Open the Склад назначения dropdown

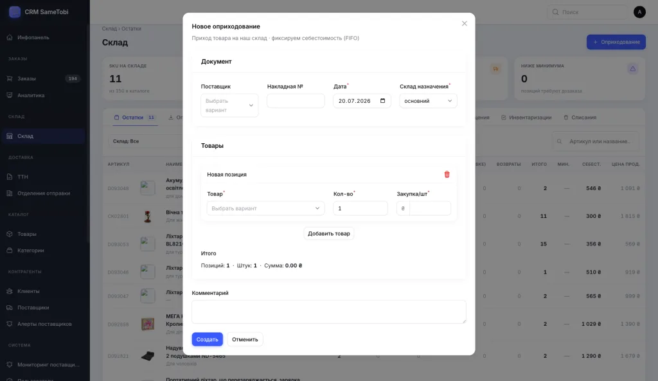coord(428,101)
